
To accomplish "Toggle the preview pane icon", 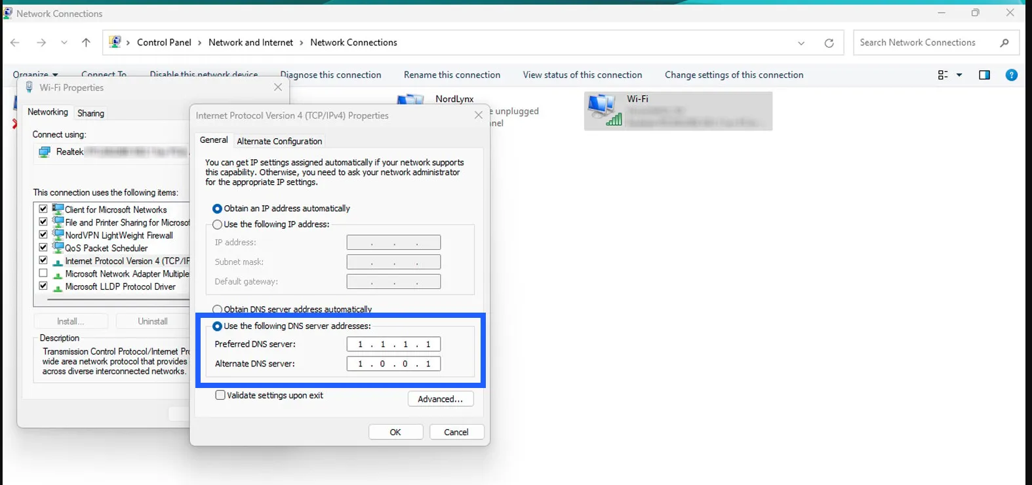I will coord(984,75).
